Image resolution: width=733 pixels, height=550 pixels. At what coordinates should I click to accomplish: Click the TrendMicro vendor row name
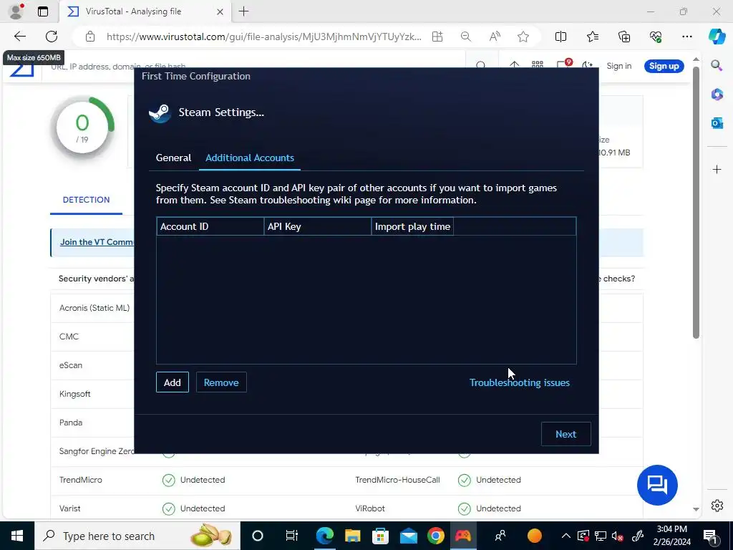point(80,480)
